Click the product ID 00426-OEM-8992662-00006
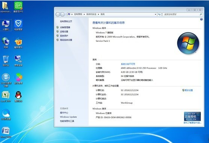Viewport: 209px width, 143px height. (x=114, y=117)
